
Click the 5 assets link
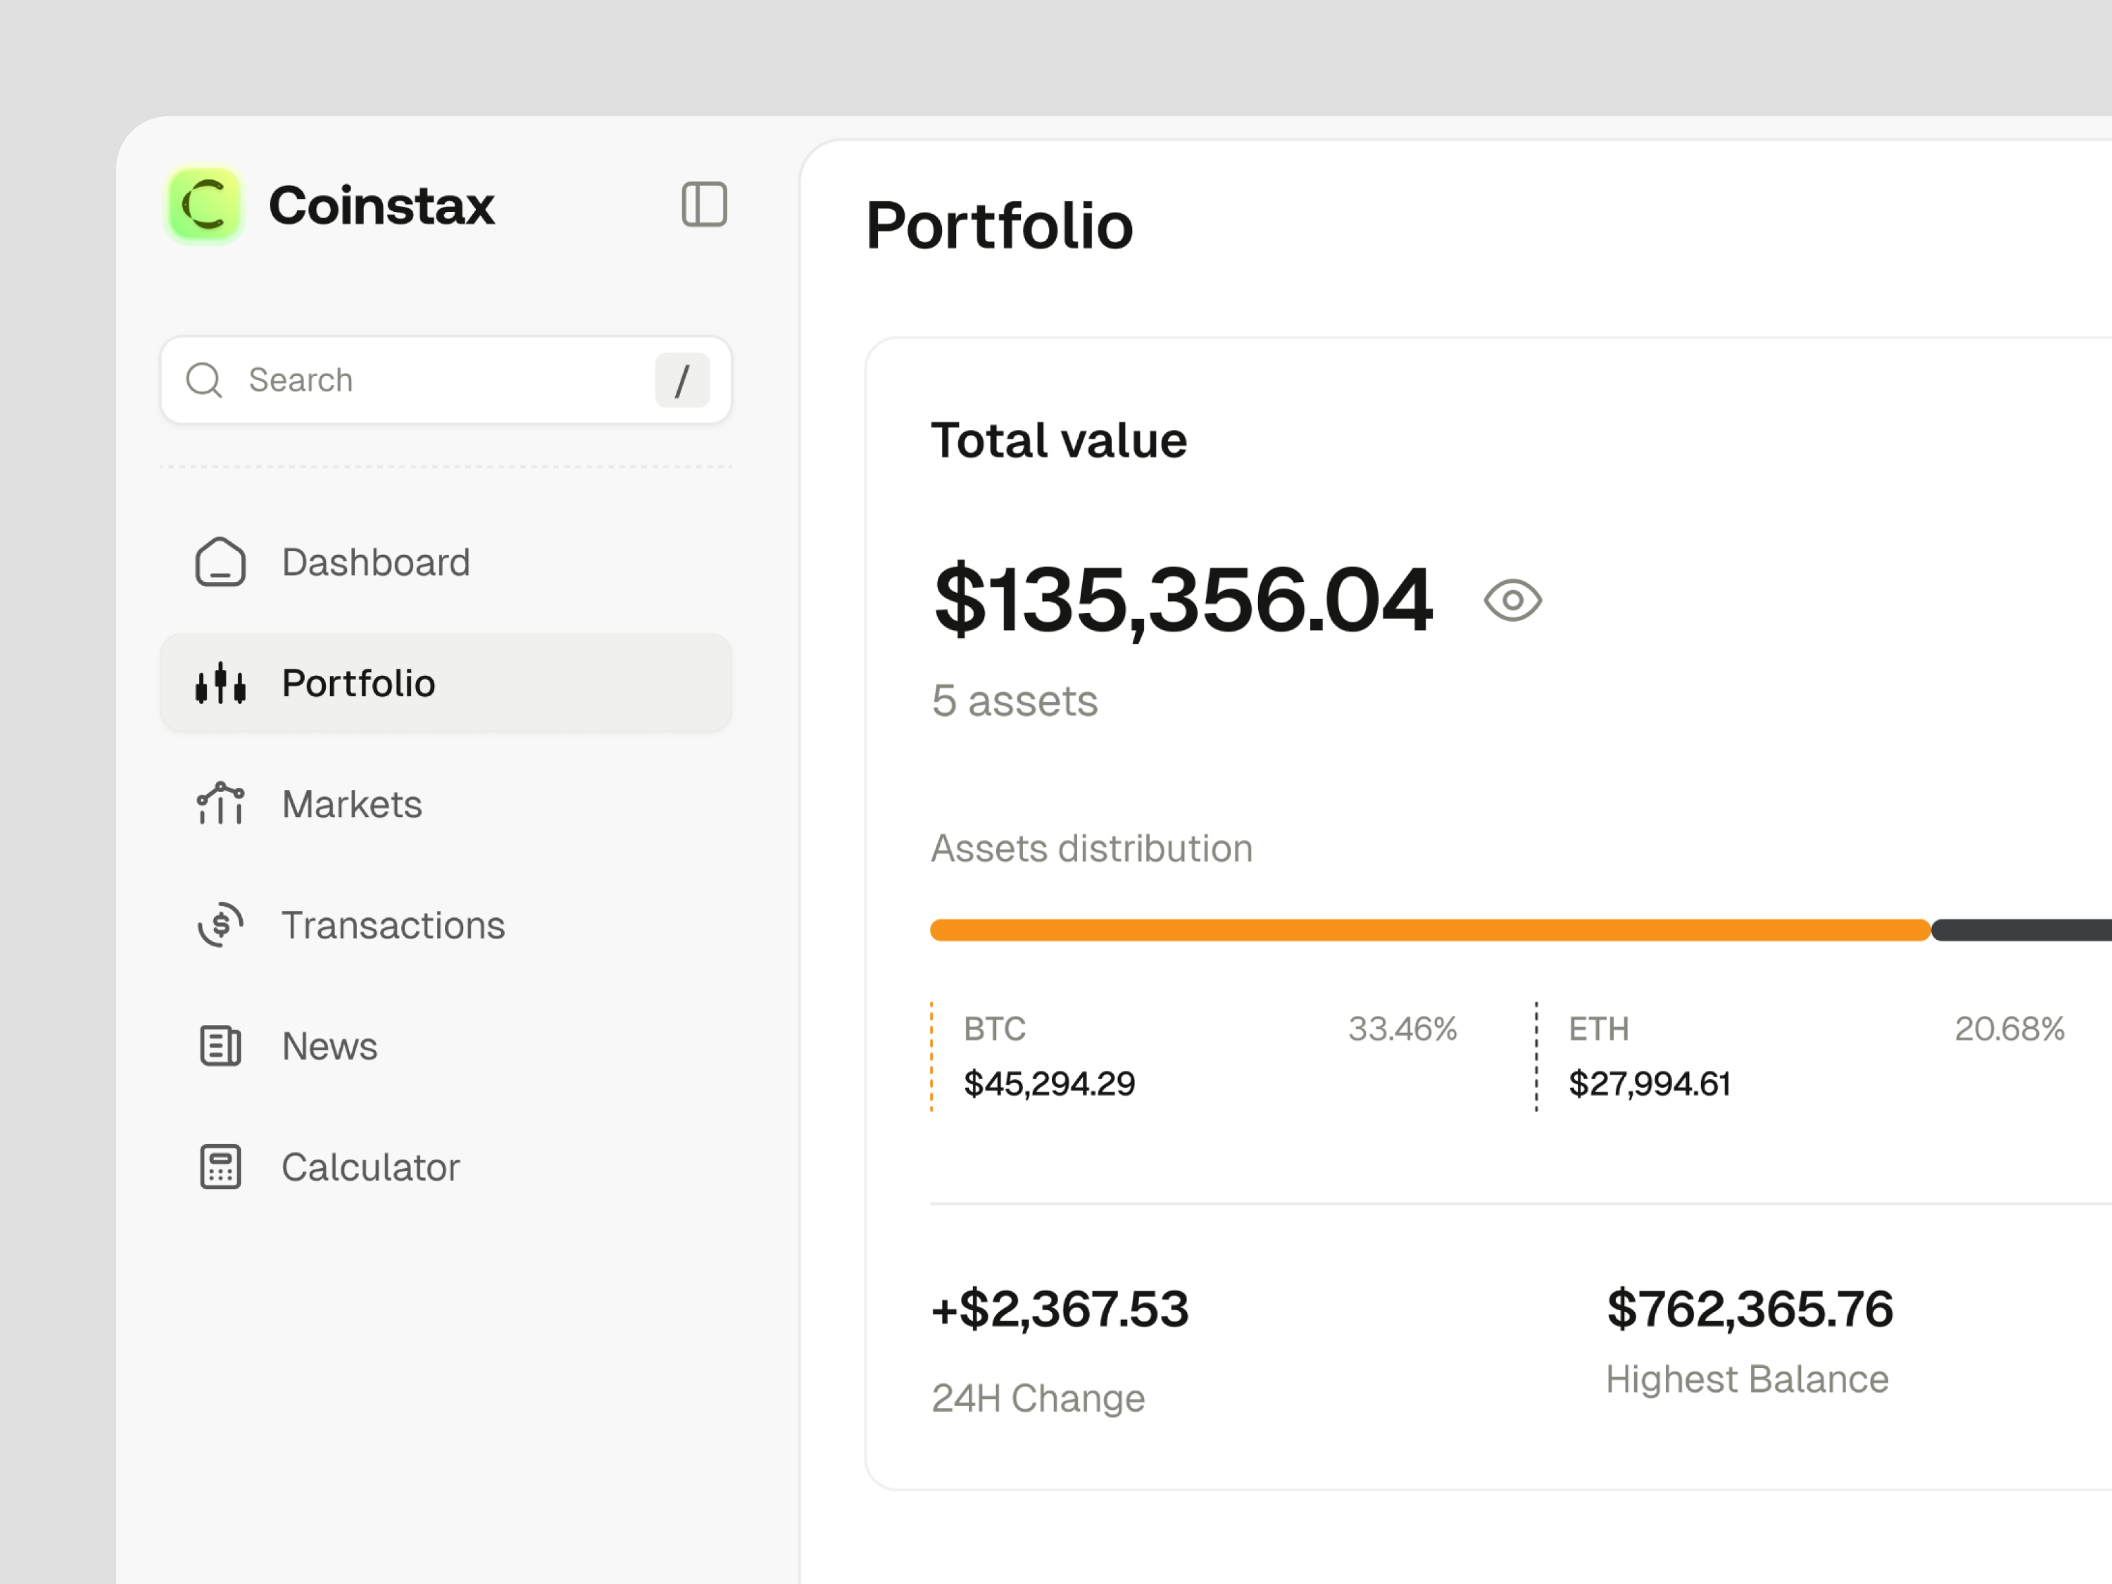pos(1014,700)
